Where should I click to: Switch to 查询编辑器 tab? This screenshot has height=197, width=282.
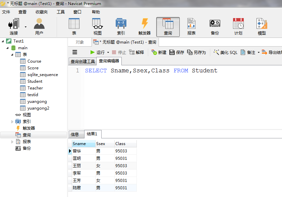point(109,61)
